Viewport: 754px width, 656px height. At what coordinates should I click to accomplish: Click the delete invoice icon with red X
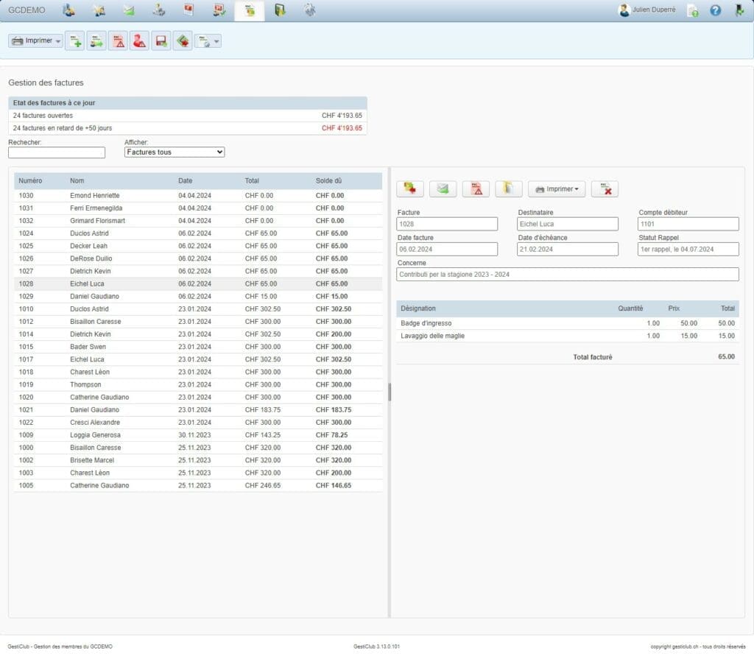pos(605,189)
